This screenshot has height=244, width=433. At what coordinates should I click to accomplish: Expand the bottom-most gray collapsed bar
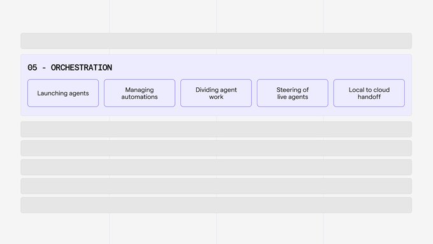pos(216,205)
